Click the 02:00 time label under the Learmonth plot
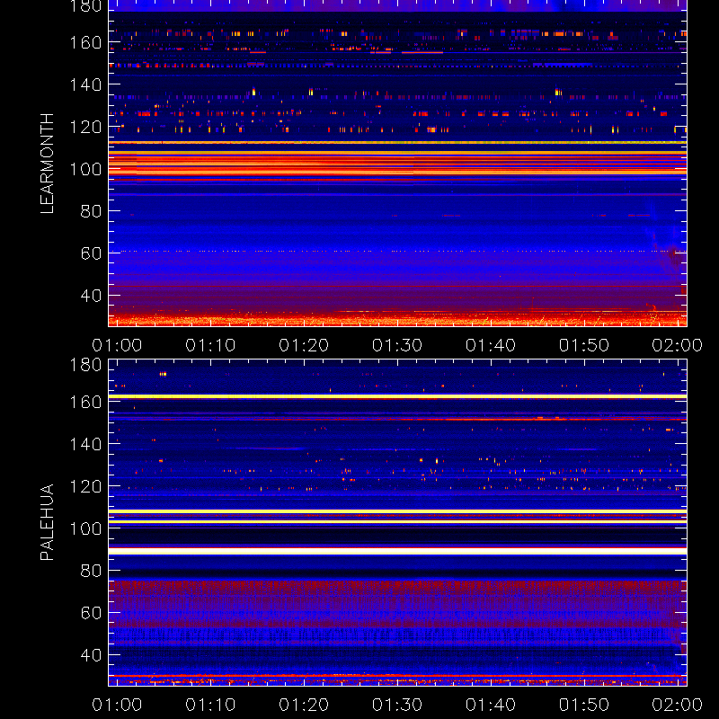Viewport: 719px width, 719px height. click(678, 345)
